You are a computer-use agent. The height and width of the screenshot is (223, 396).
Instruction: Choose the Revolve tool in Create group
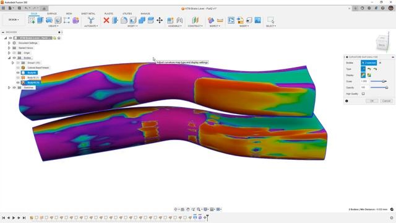(49, 20)
